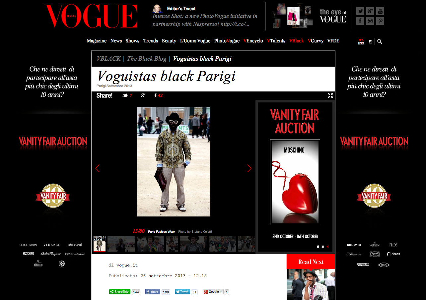The image size is (426, 300).
Task: Click the Share! label in share bar
Action: coord(104,95)
